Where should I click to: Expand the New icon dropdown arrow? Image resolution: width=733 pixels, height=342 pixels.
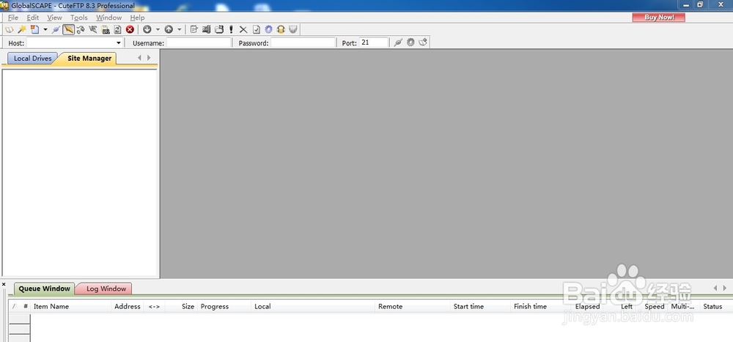pos(45,29)
